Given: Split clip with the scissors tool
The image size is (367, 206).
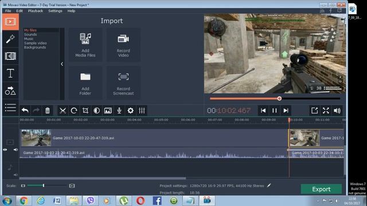Looking at the screenshot, I should point(63,110).
